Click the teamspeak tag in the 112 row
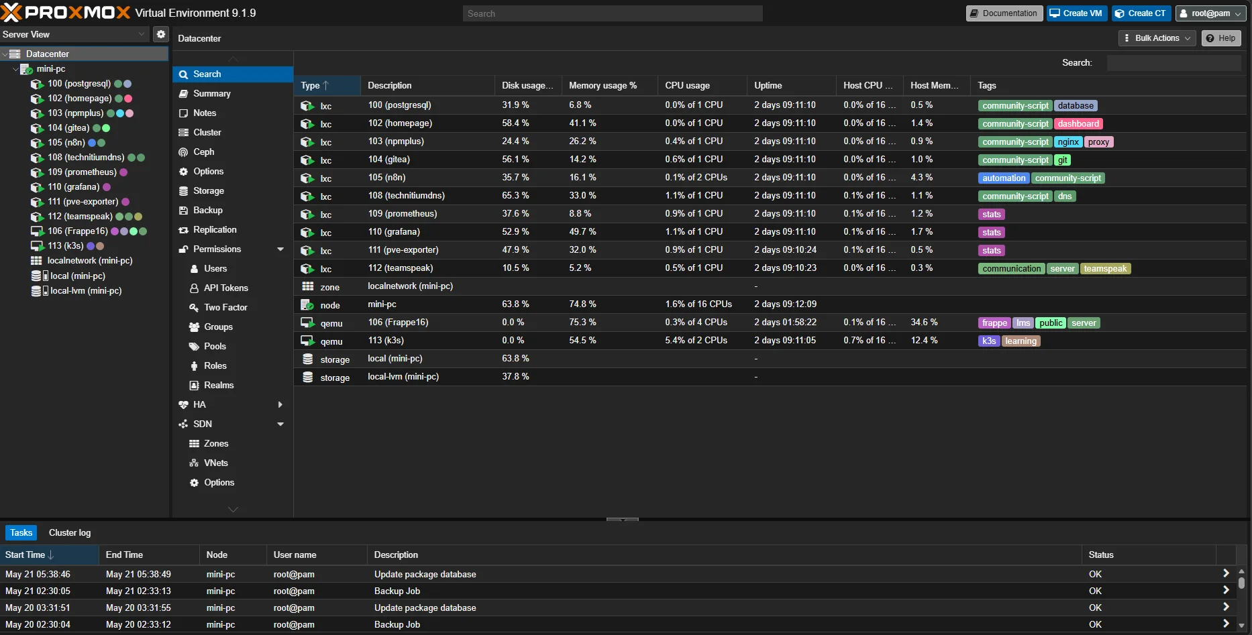Viewport: 1252px width, 635px height. (1105, 269)
